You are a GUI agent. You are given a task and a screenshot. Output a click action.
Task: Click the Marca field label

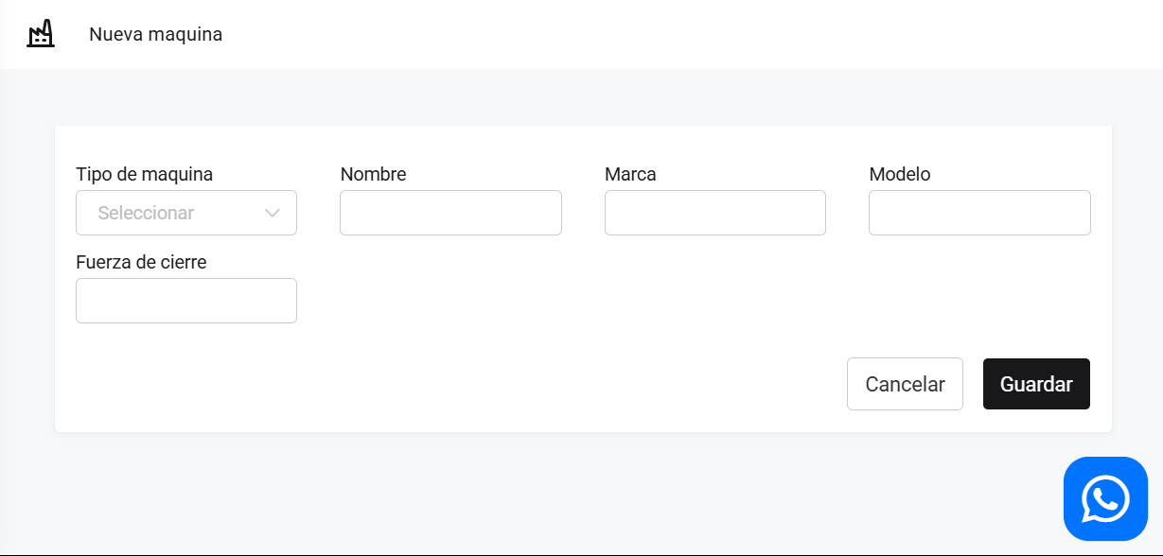630,174
